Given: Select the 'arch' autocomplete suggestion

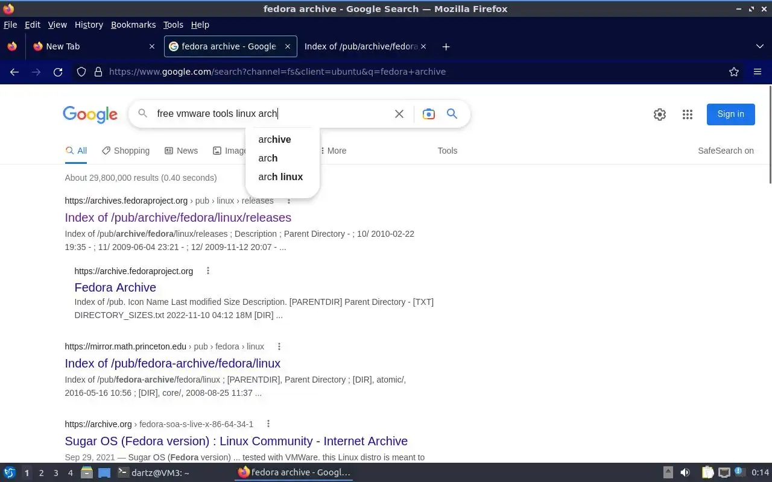Looking at the screenshot, I should pos(282,158).
